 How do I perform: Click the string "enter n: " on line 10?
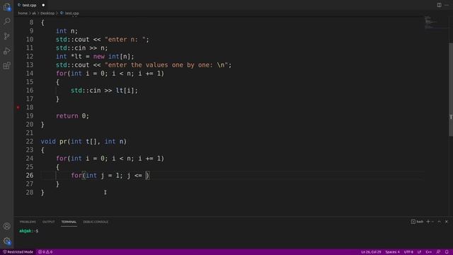(x=125, y=40)
